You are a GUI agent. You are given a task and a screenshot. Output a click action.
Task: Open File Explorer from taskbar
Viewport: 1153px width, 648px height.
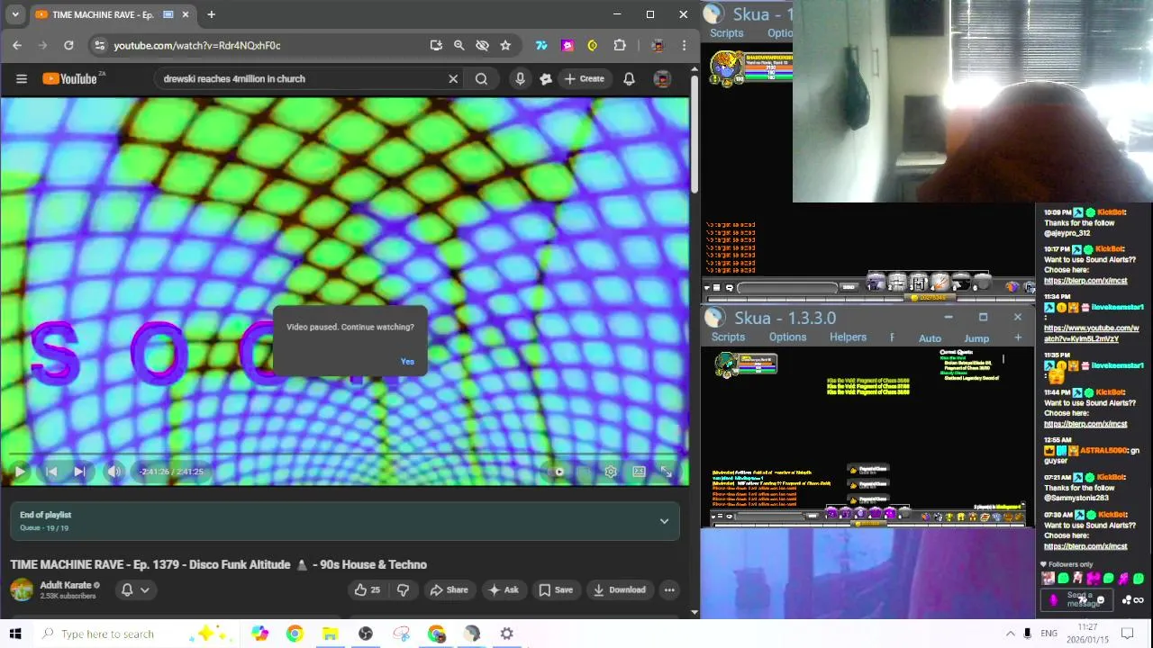(x=330, y=634)
